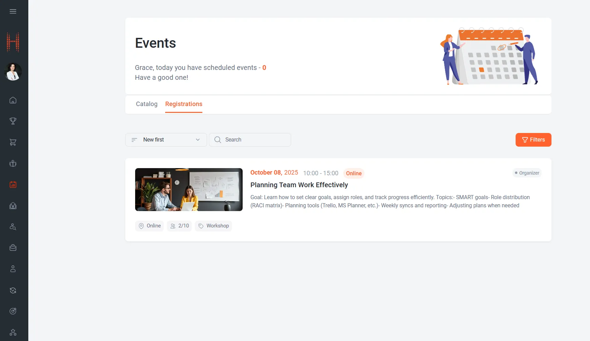
Task: Click the Organizer badge
Action: tap(527, 173)
